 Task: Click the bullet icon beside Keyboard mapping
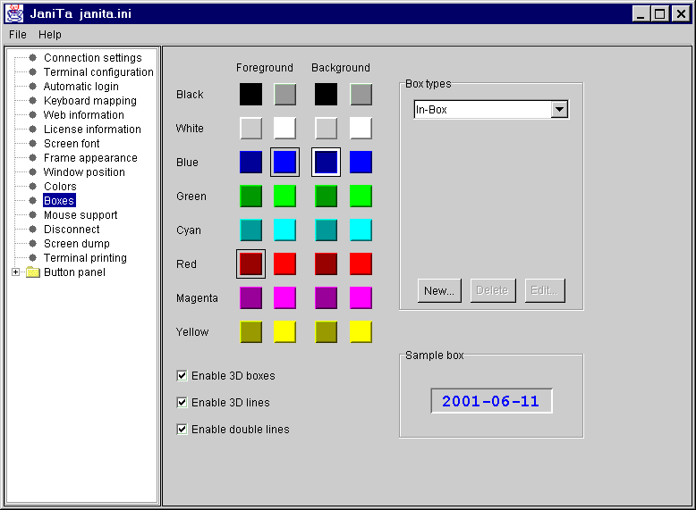[x=33, y=101]
